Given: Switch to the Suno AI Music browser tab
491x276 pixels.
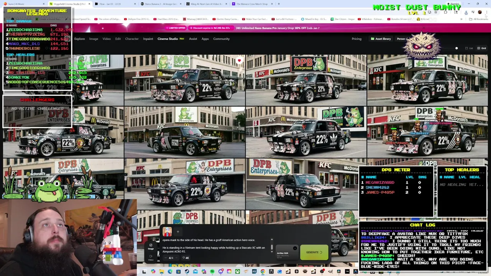Looking at the screenshot, I should coord(23,4).
